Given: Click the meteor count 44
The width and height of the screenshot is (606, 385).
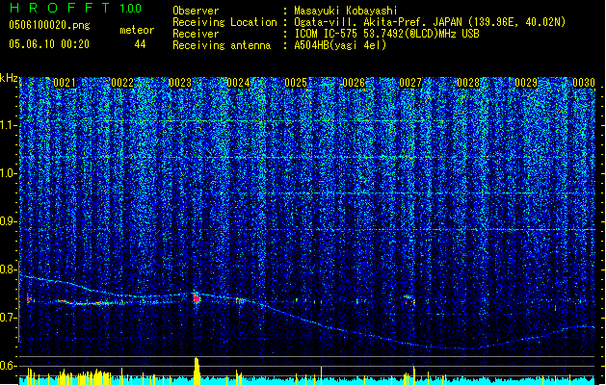Looking at the screenshot, I should point(140,44).
